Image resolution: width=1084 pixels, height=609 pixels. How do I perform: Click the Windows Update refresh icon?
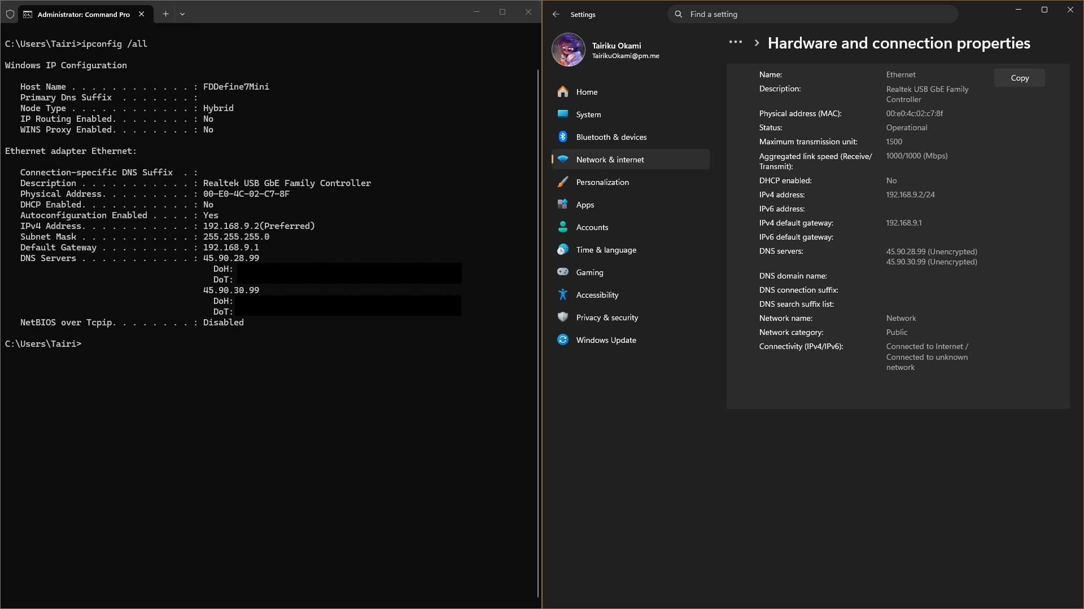pos(563,339)
